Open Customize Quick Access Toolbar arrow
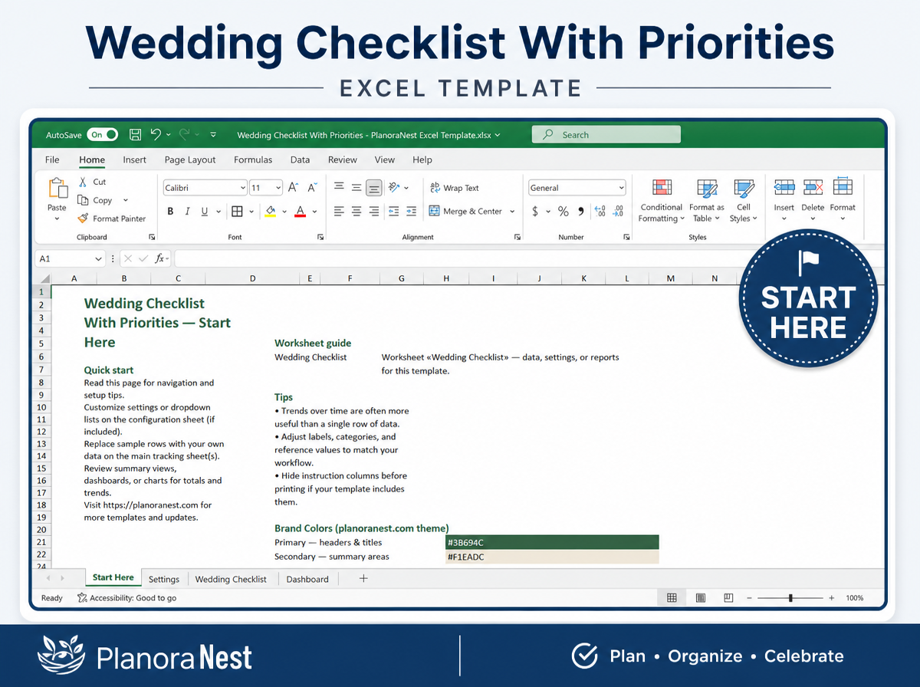 [x=213, y=135]
